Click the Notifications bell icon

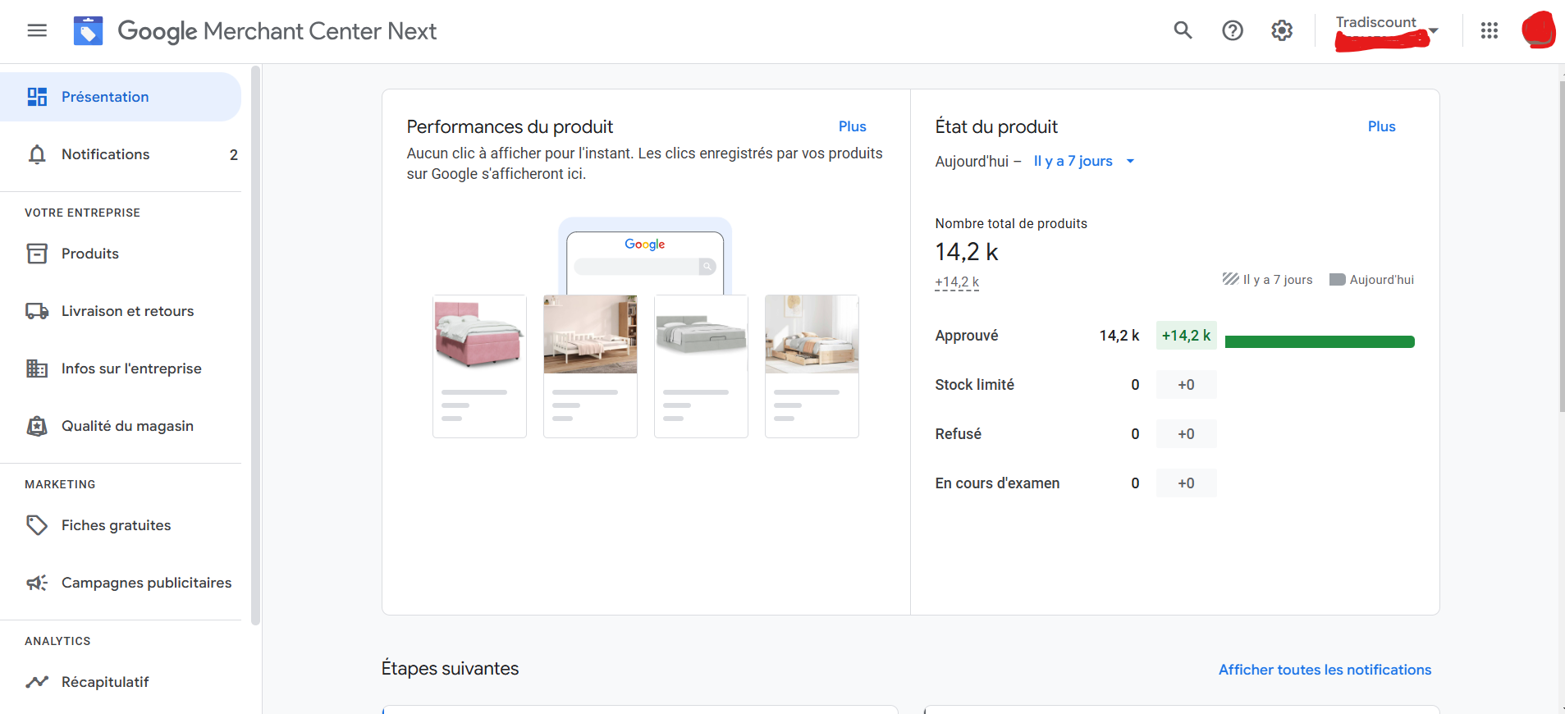pos(37,154)
